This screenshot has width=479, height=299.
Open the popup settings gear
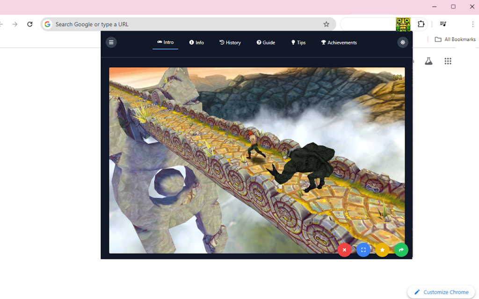(403, 43)
